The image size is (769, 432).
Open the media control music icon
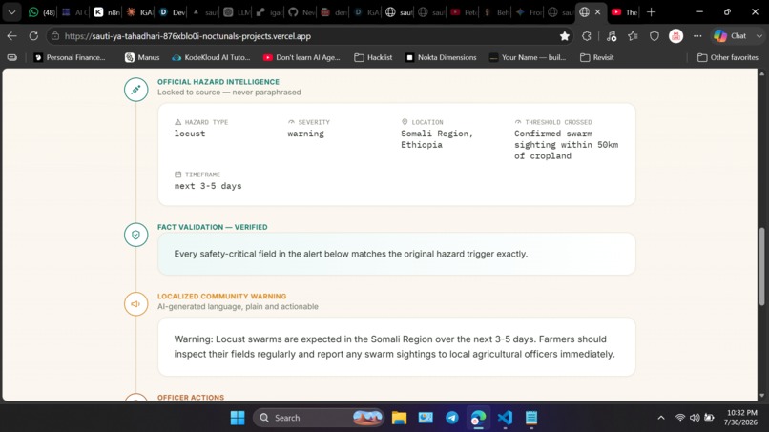pyautogui.click(x=611, y=36)
